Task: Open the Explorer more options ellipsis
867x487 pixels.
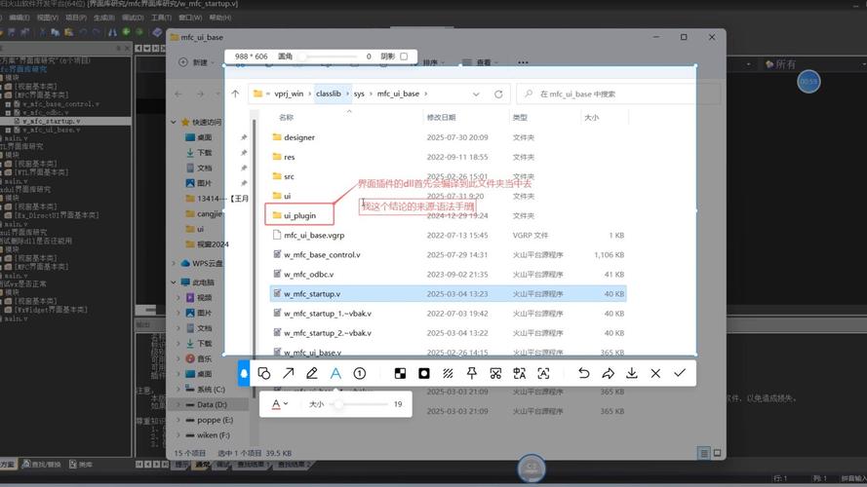Action: point(523,62)
